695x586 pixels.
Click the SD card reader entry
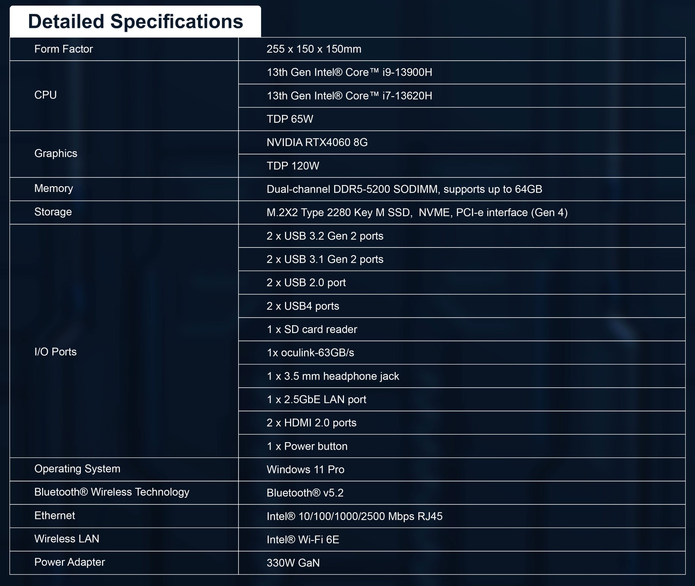[312, 329]
